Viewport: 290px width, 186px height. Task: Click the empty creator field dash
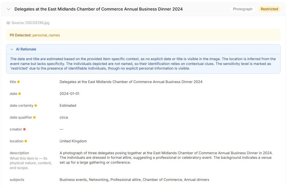[62, 129]
